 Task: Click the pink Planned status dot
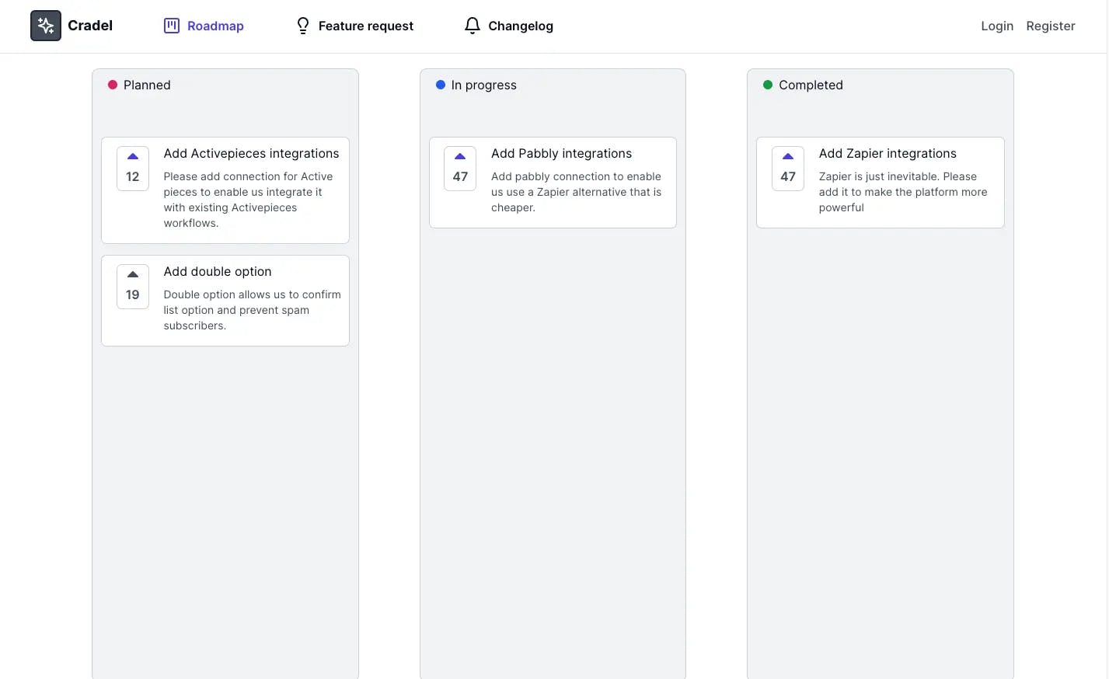(112, 84)
